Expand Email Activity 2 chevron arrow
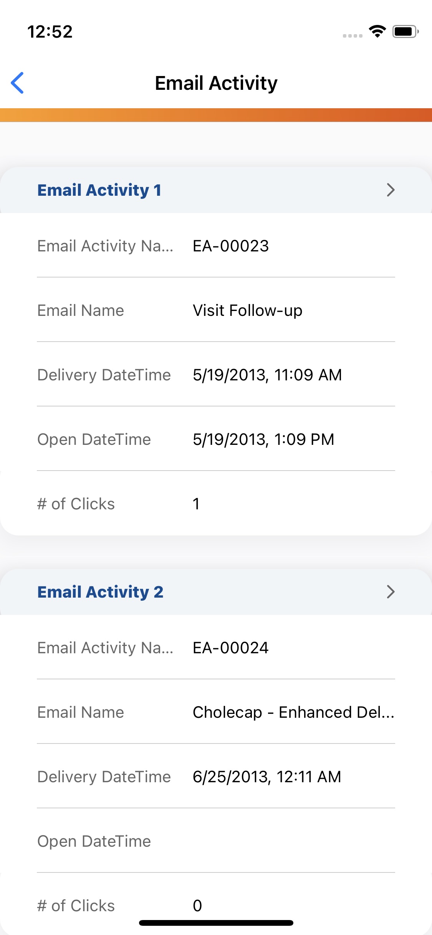 pos(391,591)
